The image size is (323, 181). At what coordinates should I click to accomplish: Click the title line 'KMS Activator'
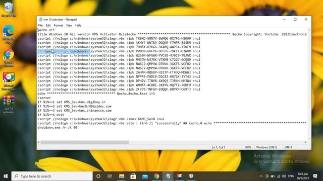172,34
